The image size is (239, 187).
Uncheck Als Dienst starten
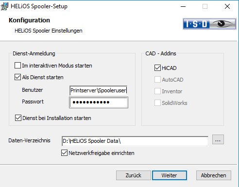[17, 77]
